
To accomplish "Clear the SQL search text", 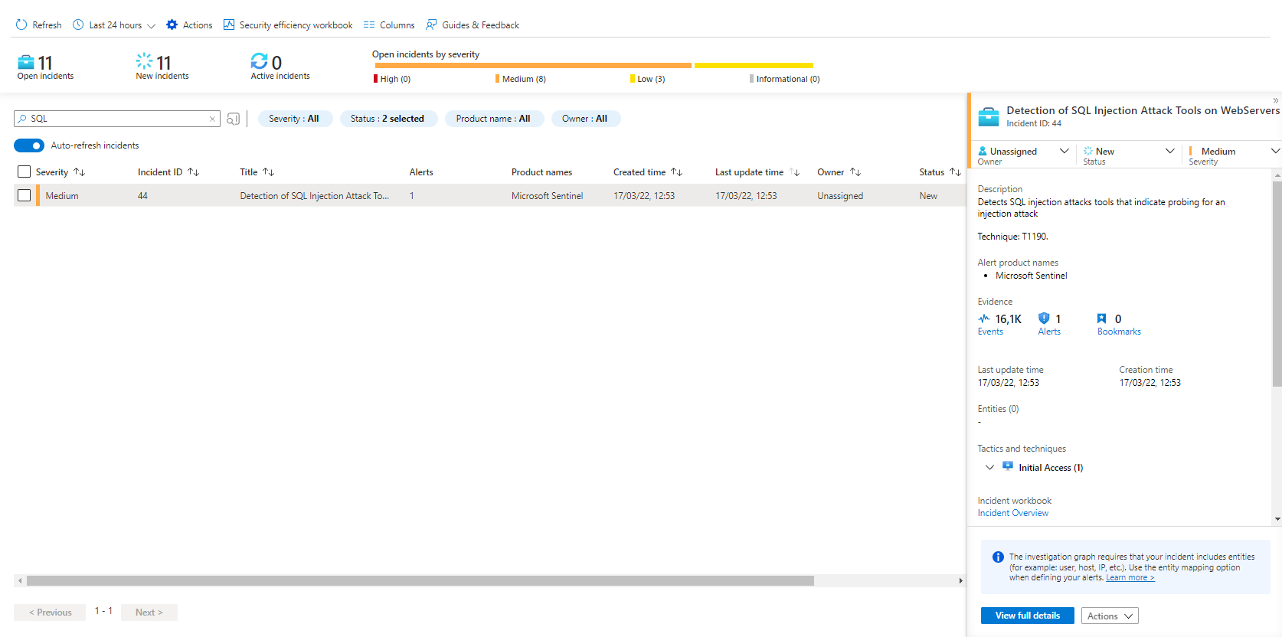I will [x=212, y=119].
